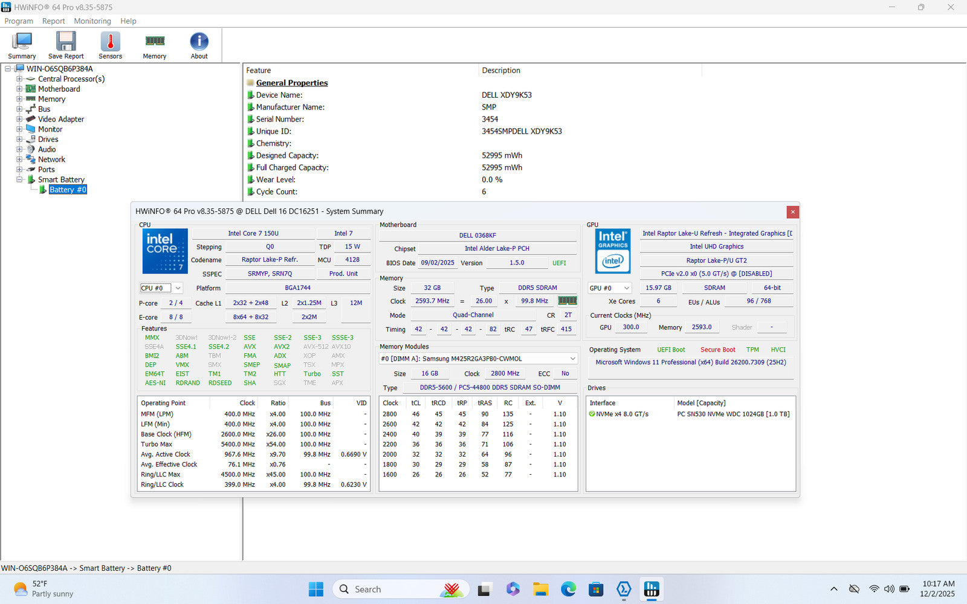Screen dimensions: 967x604
Task: Open the CPU #0 selector dropdown
Action: (161, 288)
